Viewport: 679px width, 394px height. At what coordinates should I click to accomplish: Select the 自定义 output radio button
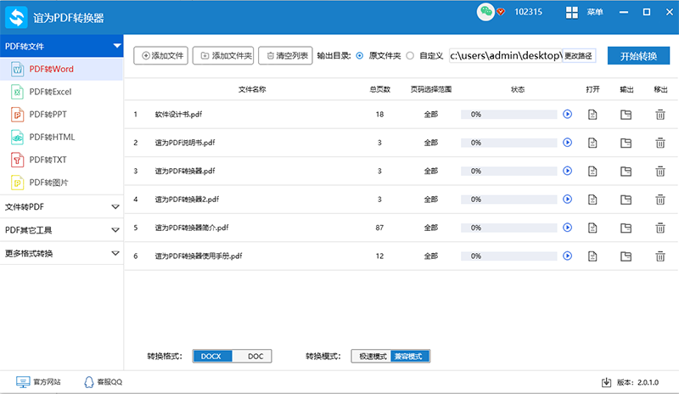point(411,56)
